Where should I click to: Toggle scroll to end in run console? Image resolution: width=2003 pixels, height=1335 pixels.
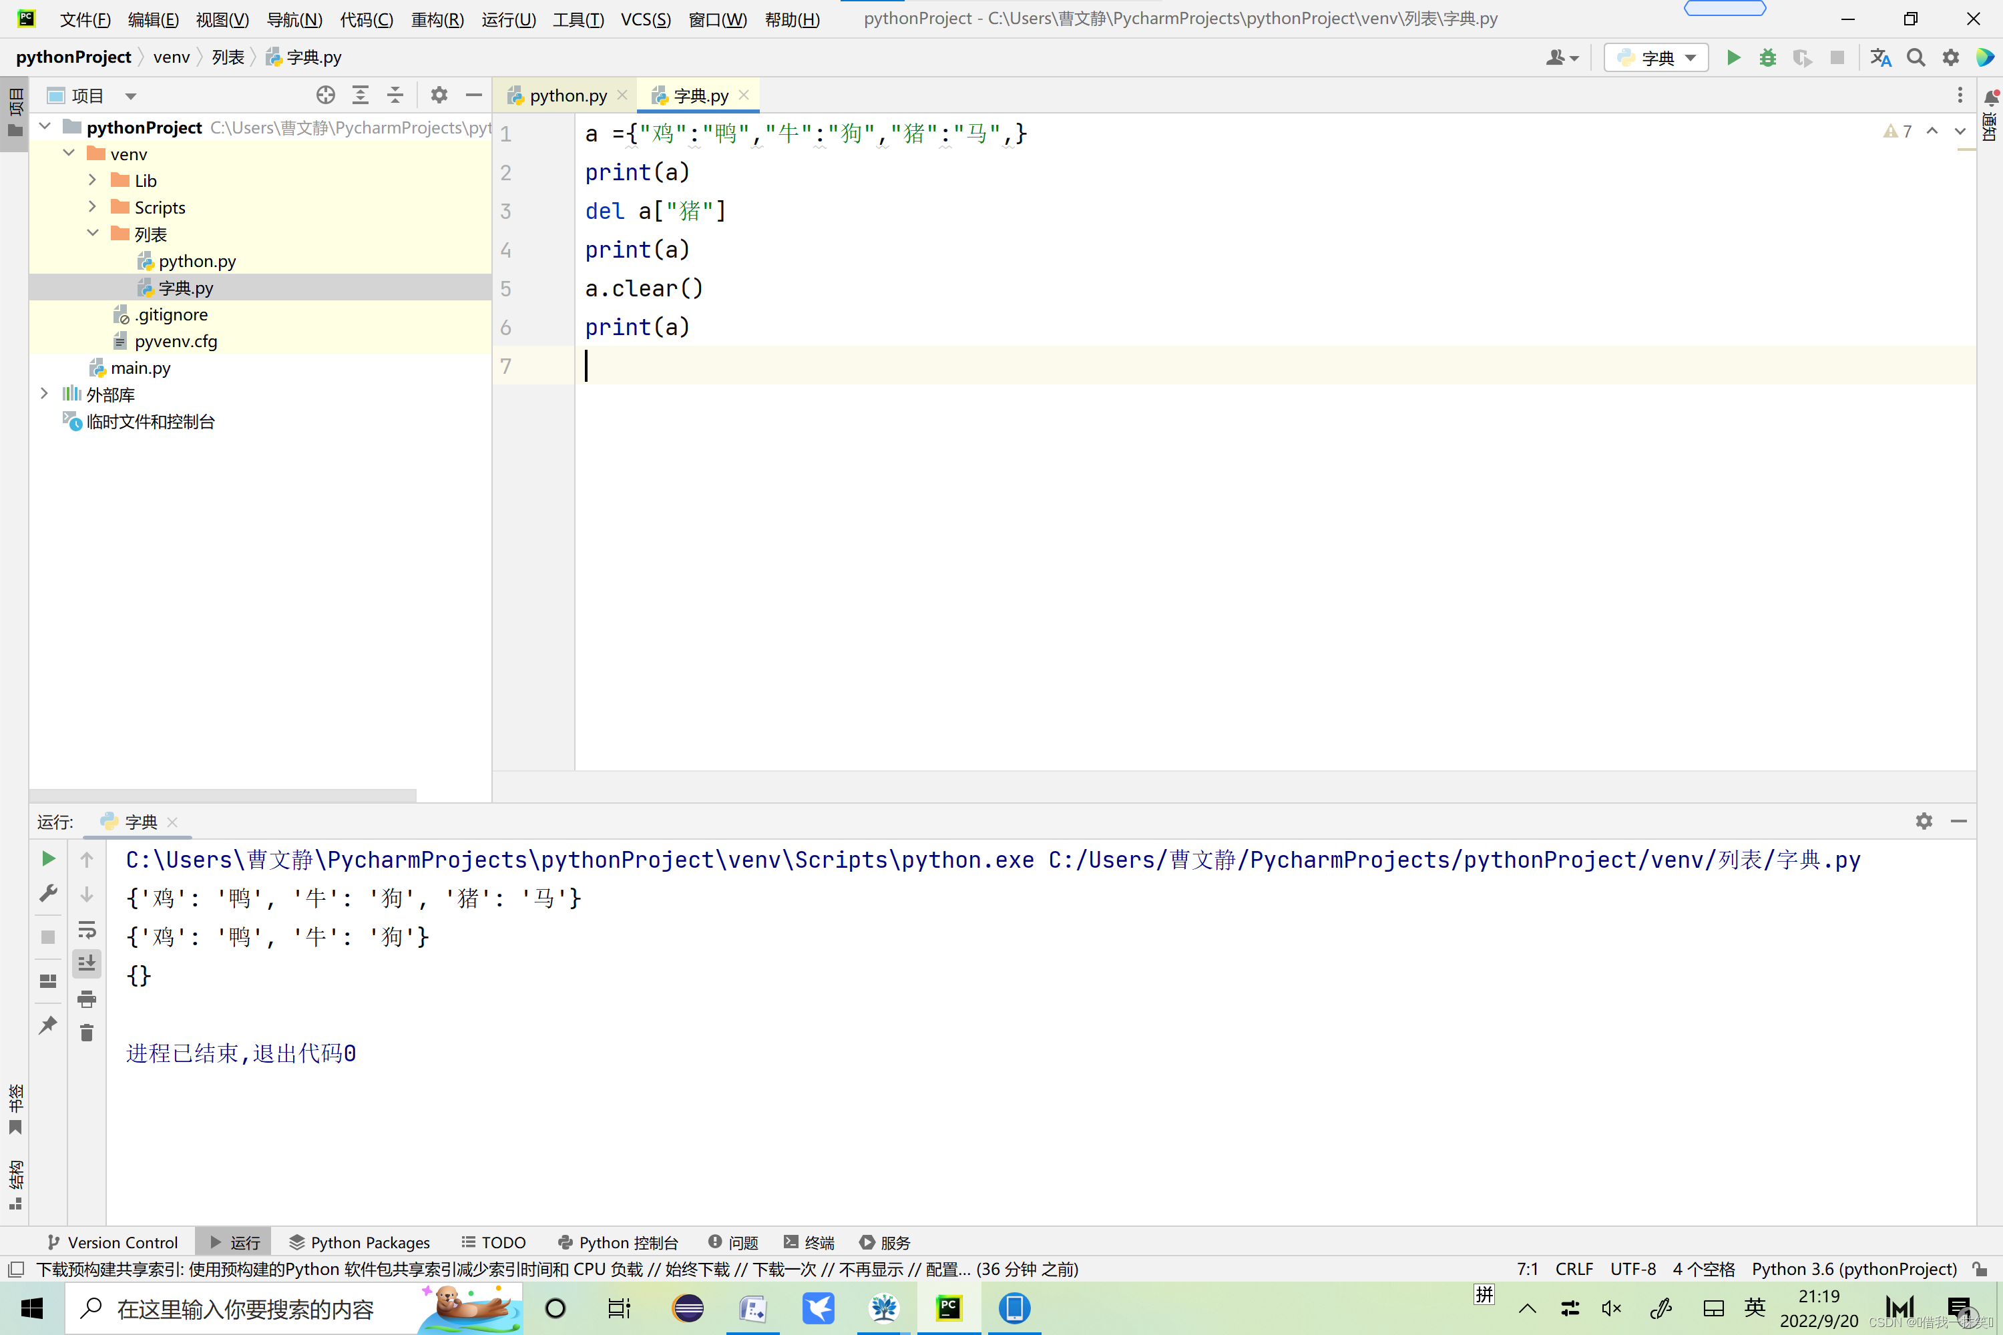[87, 964]
